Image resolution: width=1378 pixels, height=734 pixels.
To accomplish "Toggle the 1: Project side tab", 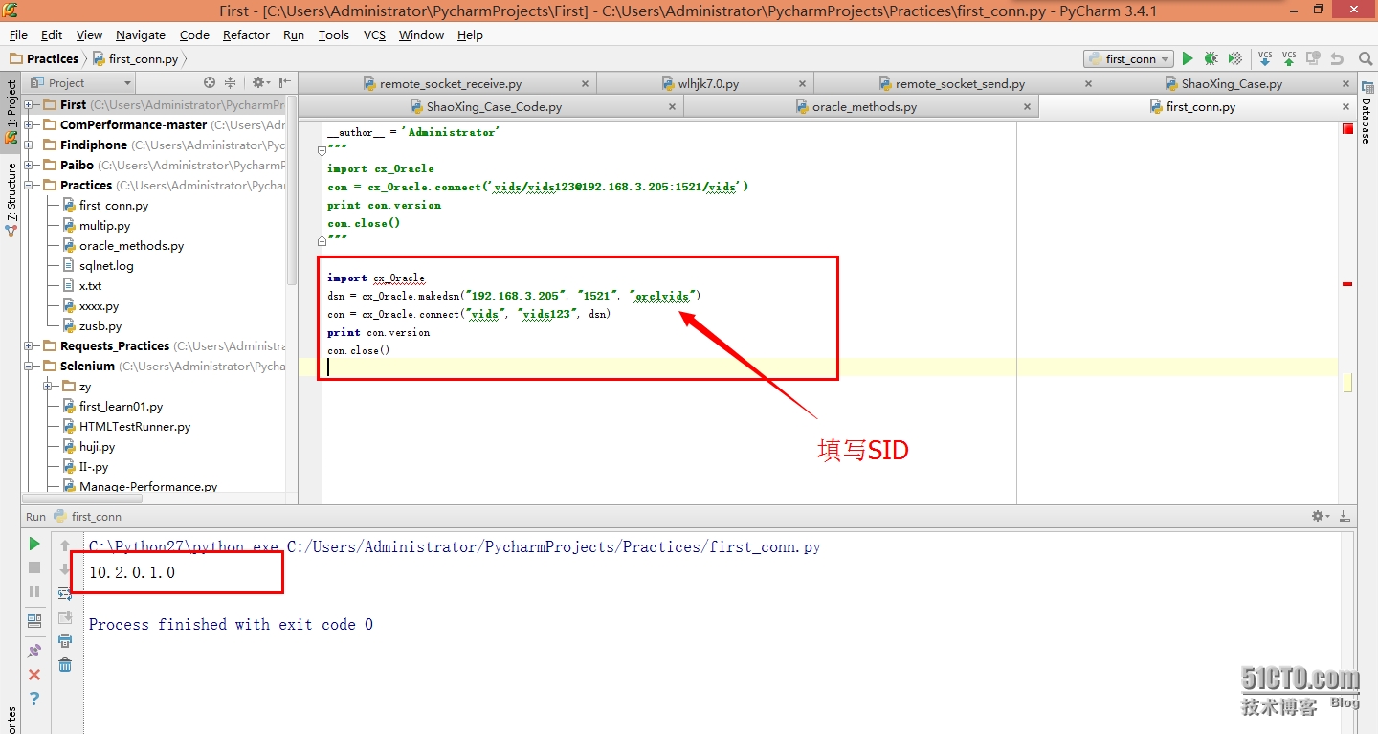I will [11, 111].
